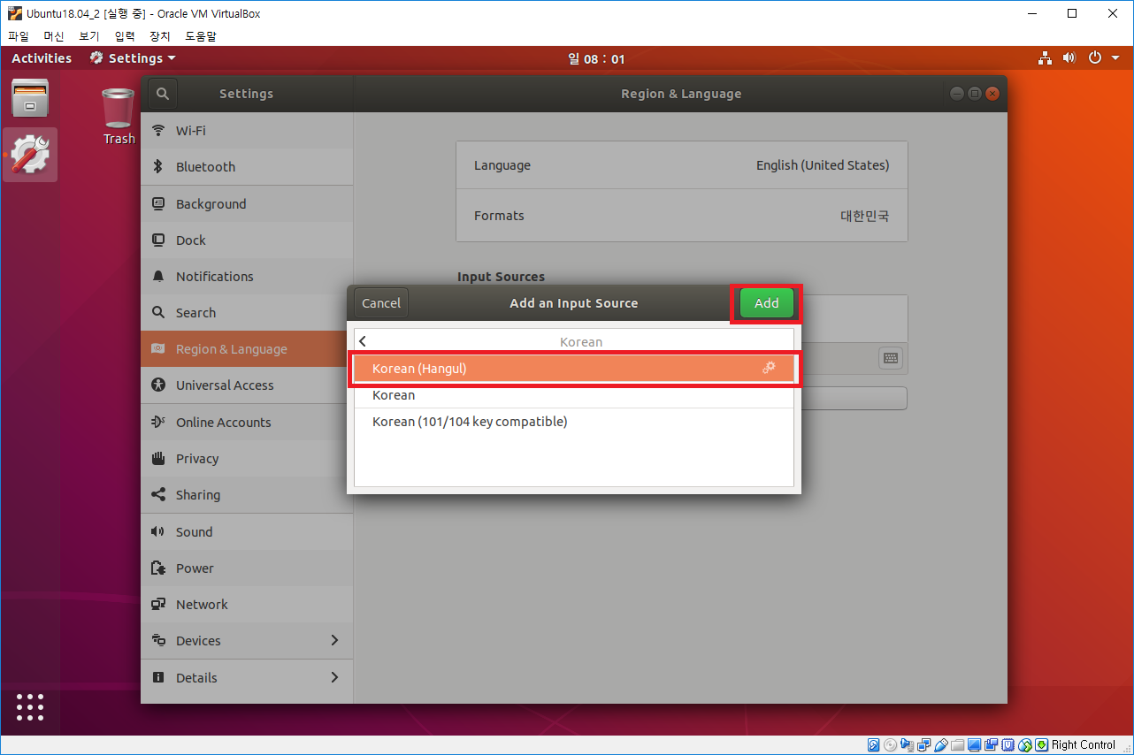Expand the Devices submenu chevron

point(334,640)
